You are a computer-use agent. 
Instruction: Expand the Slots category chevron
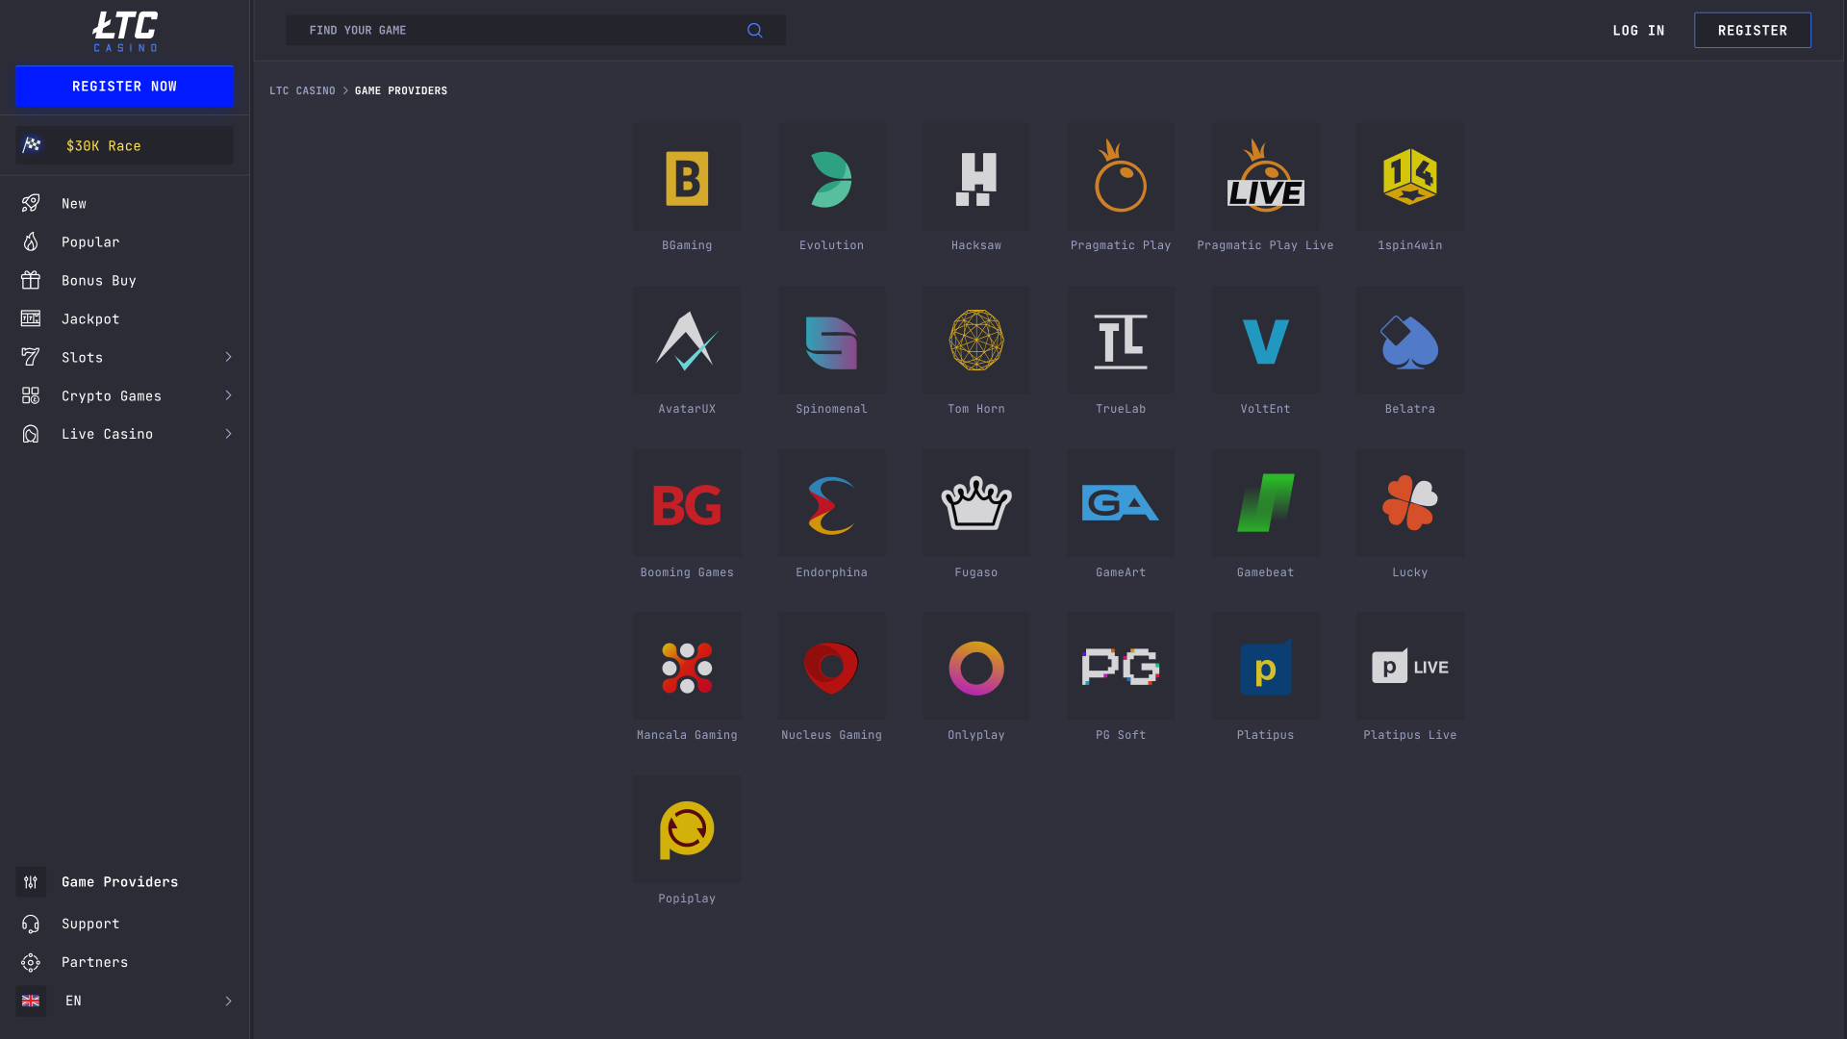(x=228, y=357)
